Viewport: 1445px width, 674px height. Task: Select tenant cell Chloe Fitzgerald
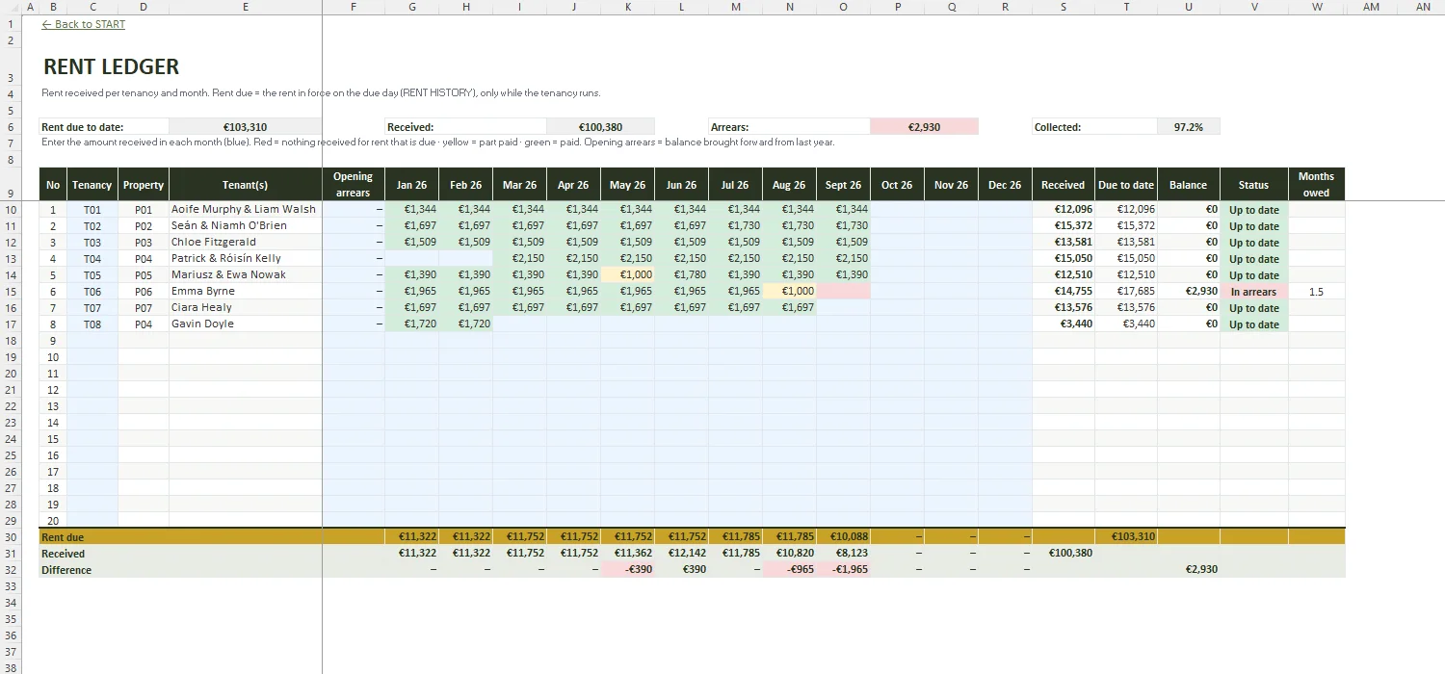(x=246, y=242)
